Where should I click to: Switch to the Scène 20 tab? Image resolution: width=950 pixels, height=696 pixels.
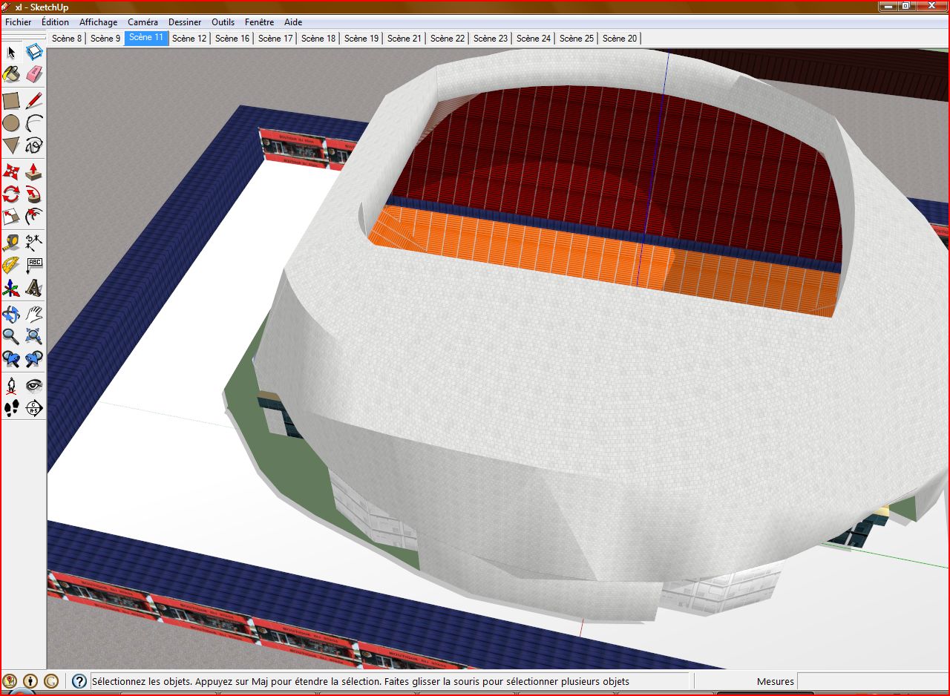pyautogui.click(x=619, y=39)
